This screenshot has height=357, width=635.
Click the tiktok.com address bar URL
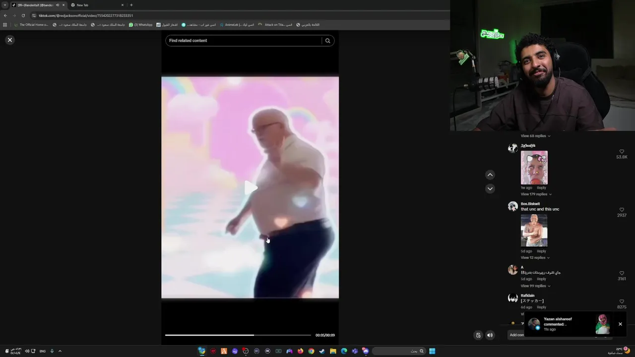point(86,15)
